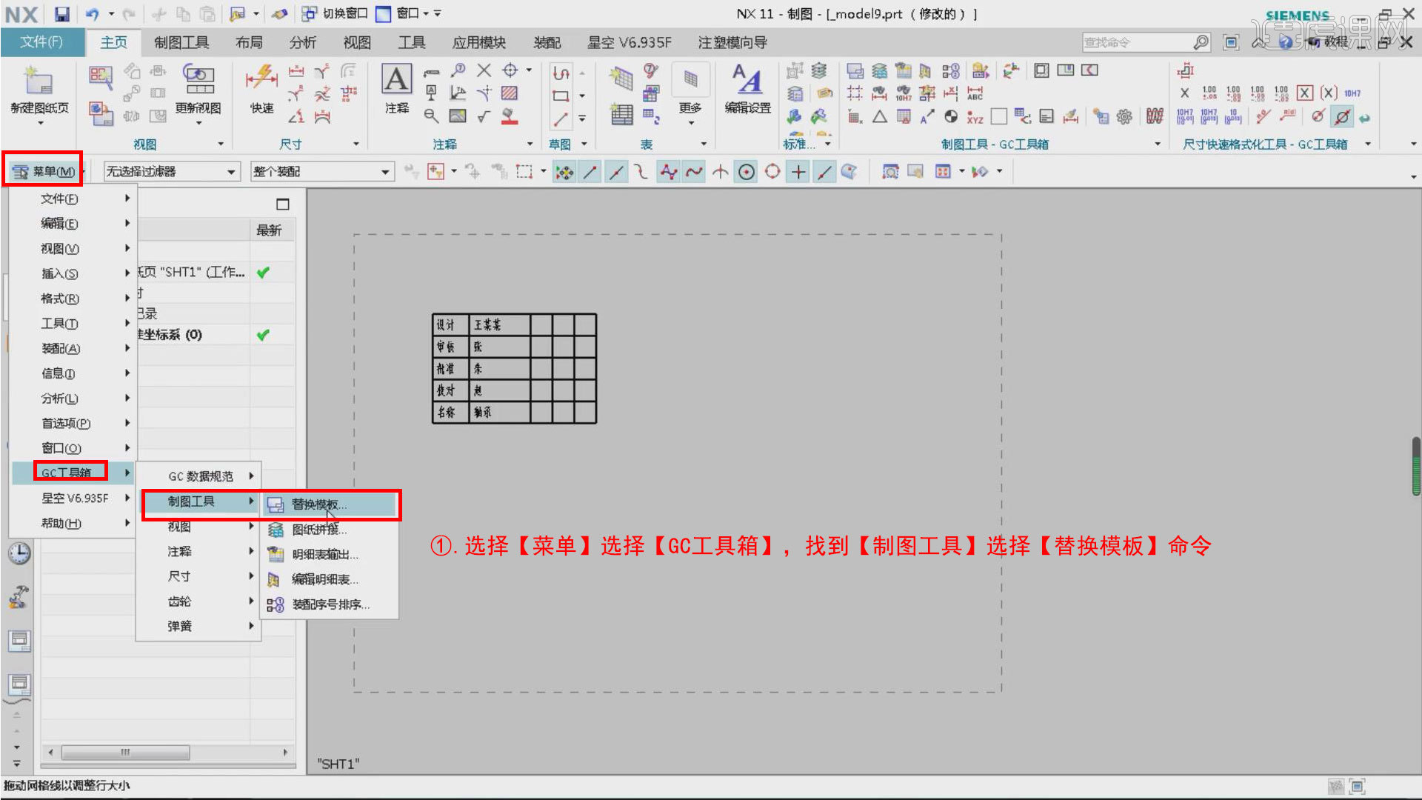Open the 无选择过滤器 dropdown
The height and width of the screenshot is (800, 1422).
172,172
